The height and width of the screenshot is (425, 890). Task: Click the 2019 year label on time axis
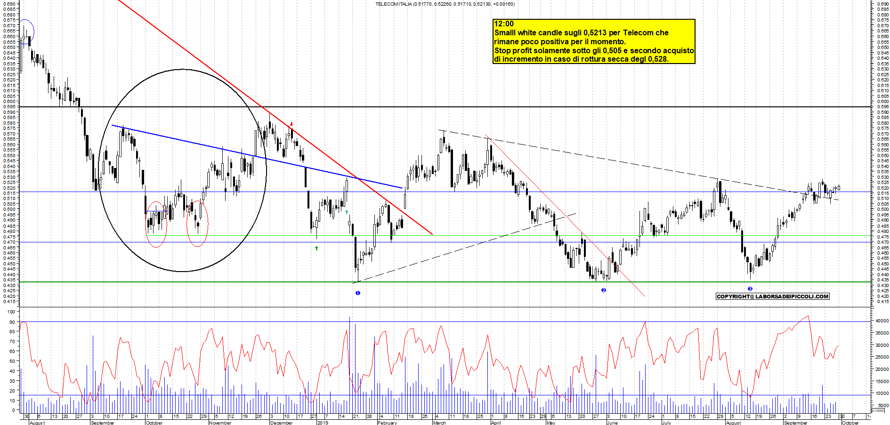(323, 423)
